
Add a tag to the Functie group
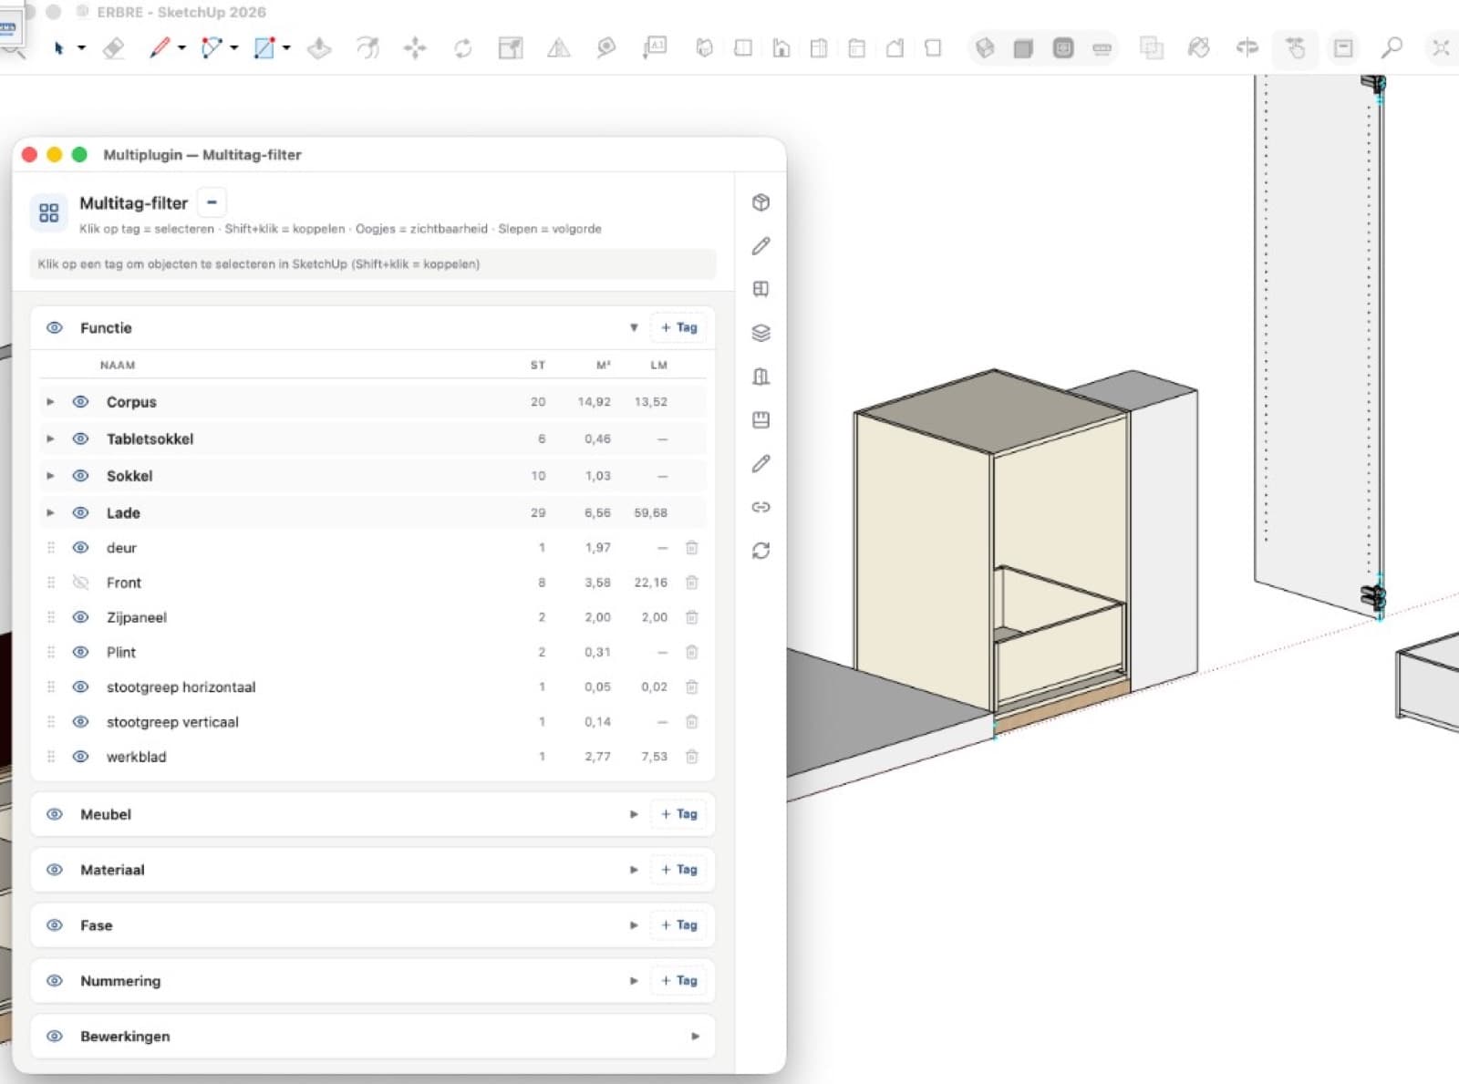coord(679,327)
